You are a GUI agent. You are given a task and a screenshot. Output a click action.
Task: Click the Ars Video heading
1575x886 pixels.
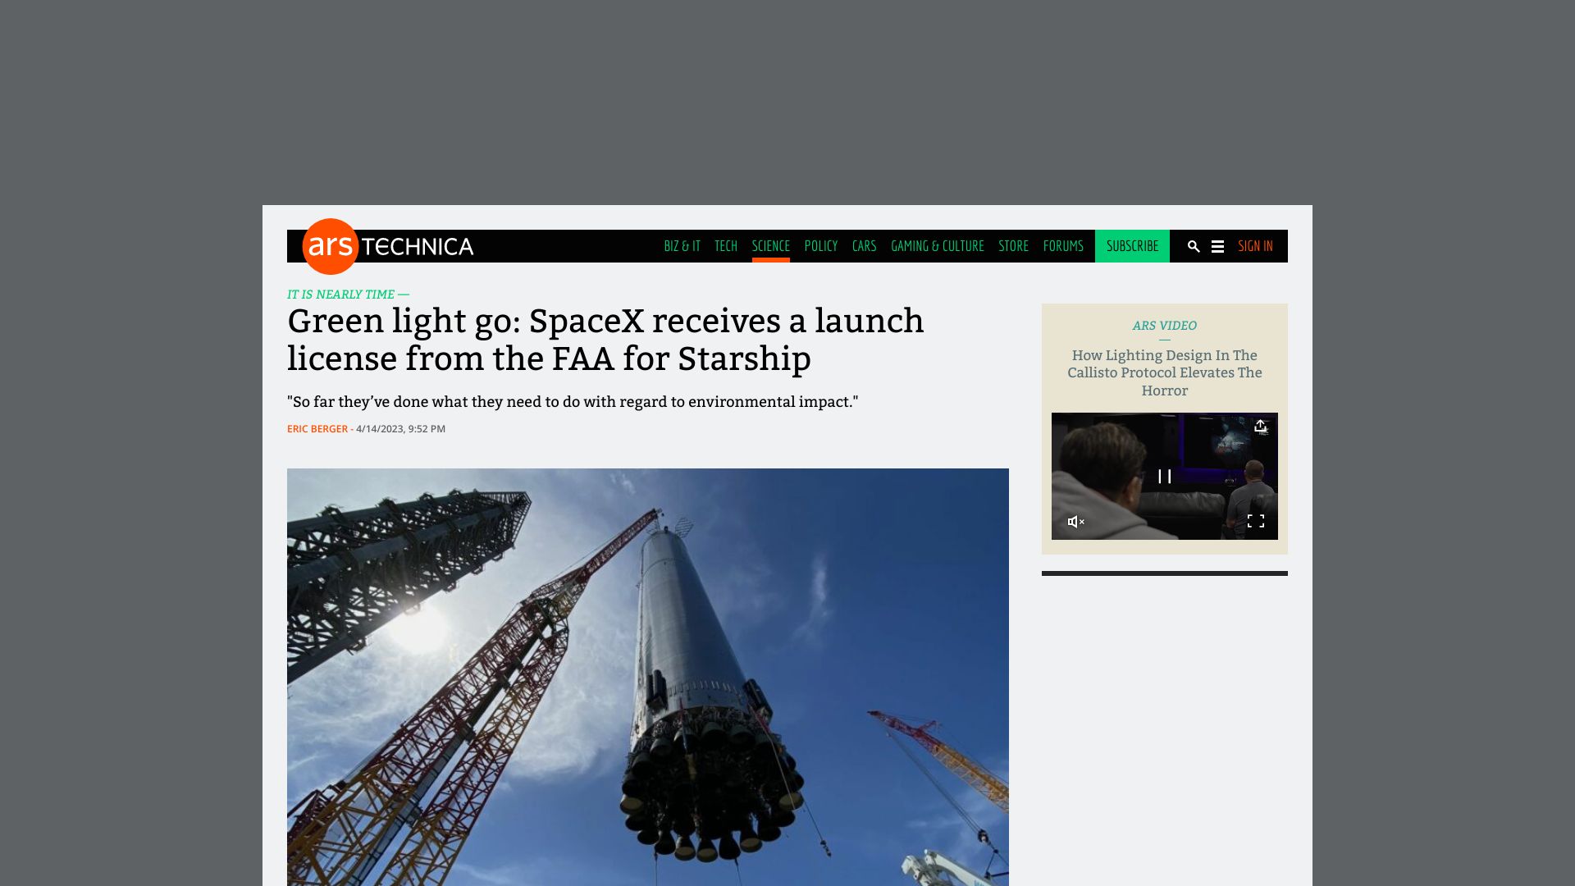[1165, 326]
